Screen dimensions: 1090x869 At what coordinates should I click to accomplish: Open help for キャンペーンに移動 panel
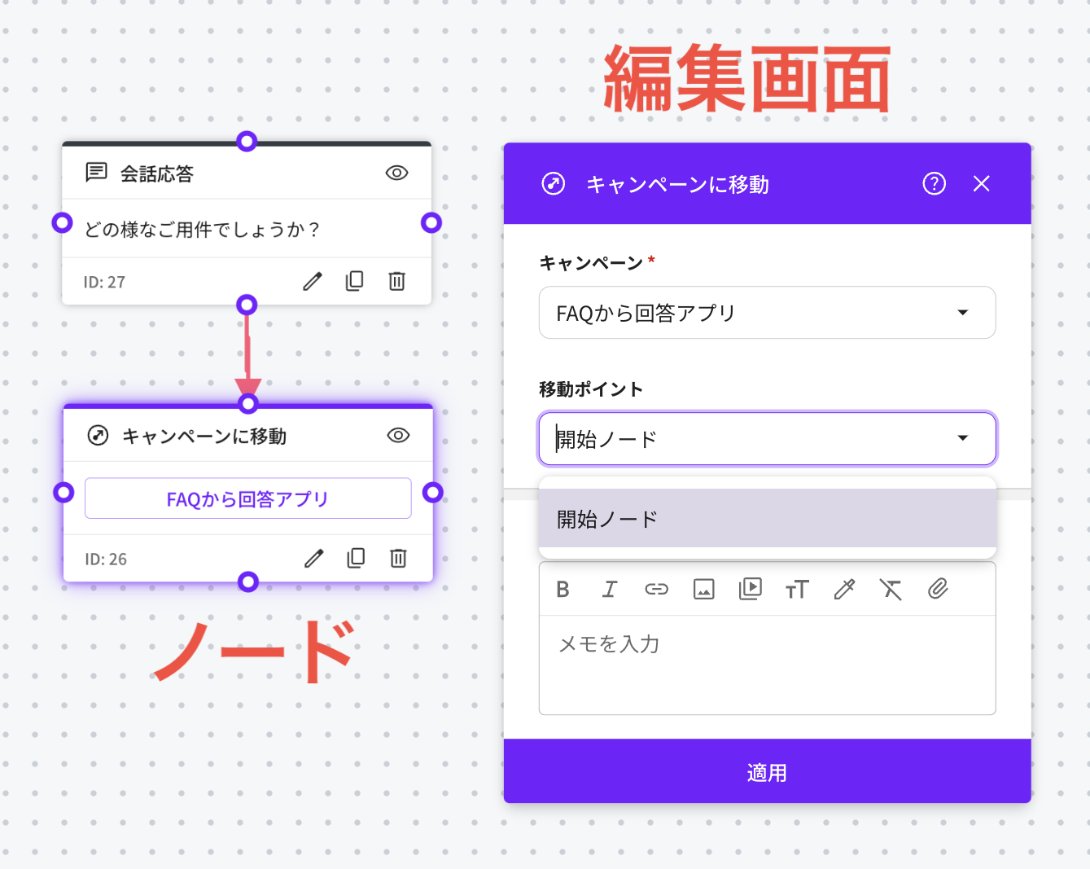pos(934,184)
